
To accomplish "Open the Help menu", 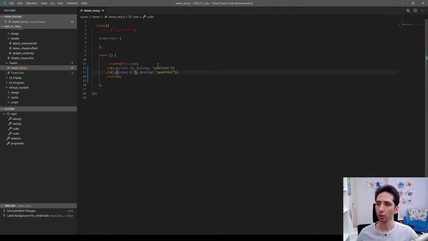I will coord(84,3).
